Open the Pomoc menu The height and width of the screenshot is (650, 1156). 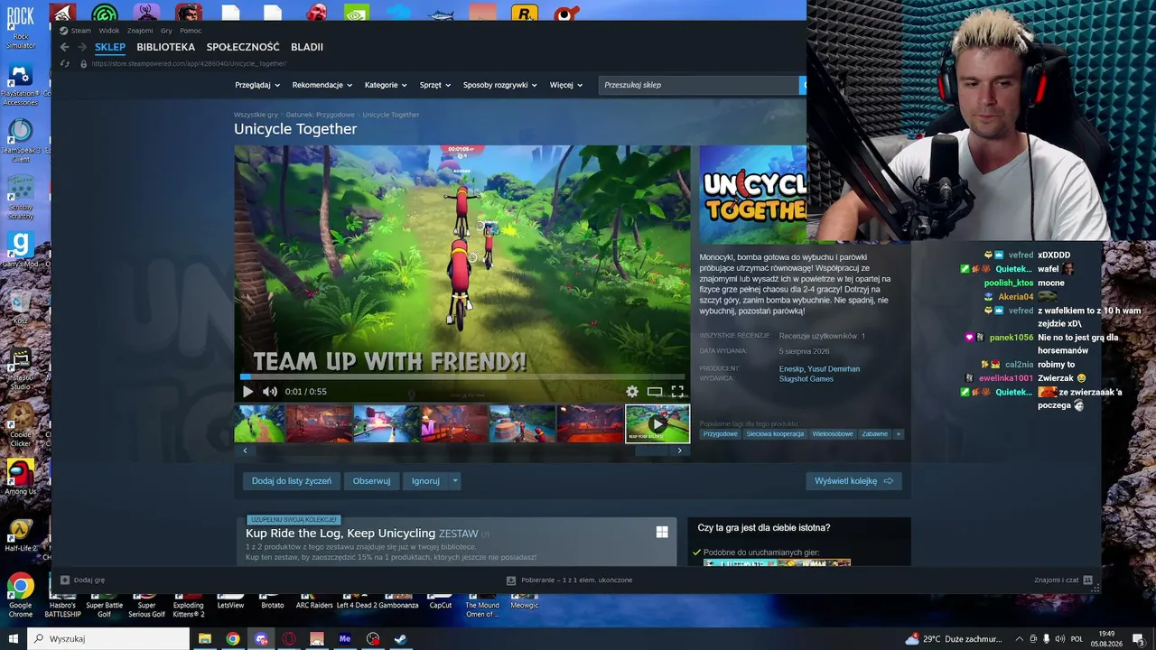191,31
